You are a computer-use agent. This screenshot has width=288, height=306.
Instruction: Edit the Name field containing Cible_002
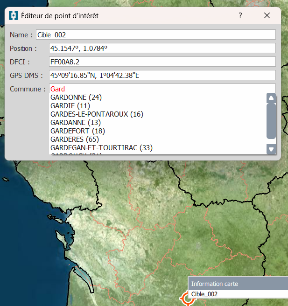[155, 35]
